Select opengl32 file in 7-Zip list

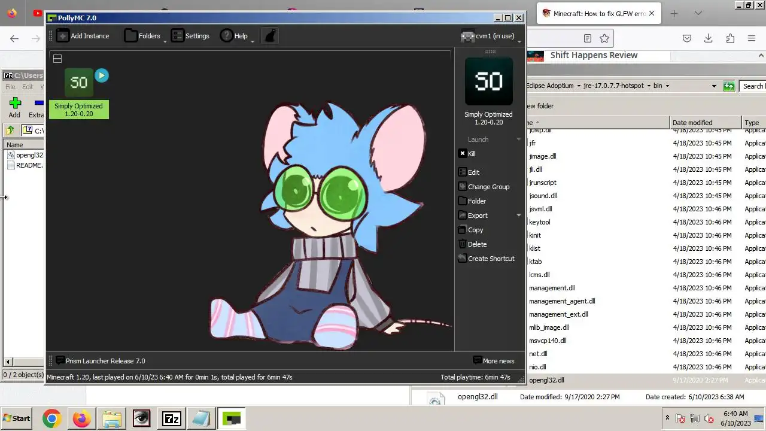coord(26,155)
